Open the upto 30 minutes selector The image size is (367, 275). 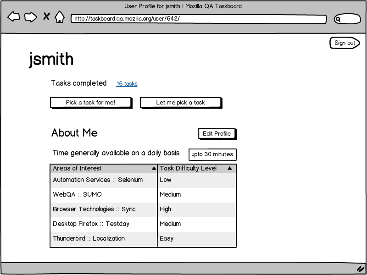click(x=212, y=154)
